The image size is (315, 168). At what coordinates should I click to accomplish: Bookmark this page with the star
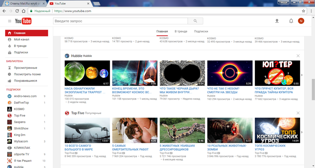click(x=303, y=11)
